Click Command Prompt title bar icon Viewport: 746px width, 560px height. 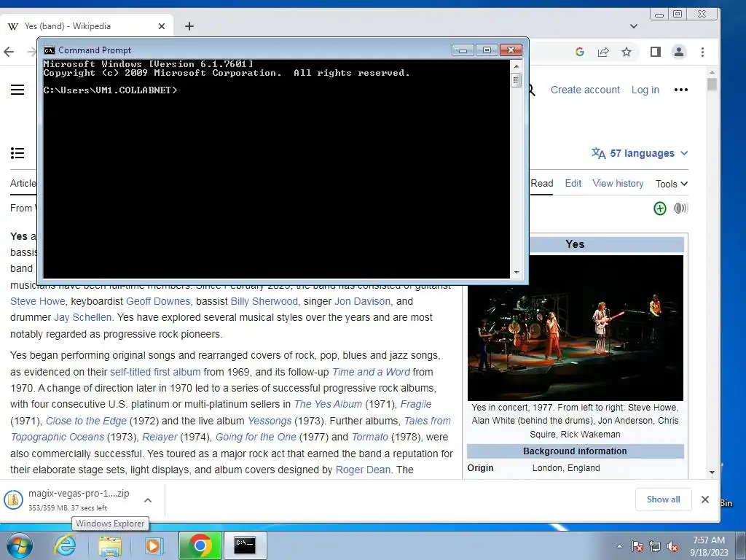49,50
